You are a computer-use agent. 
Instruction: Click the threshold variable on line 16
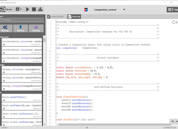(x=80, y=71)
